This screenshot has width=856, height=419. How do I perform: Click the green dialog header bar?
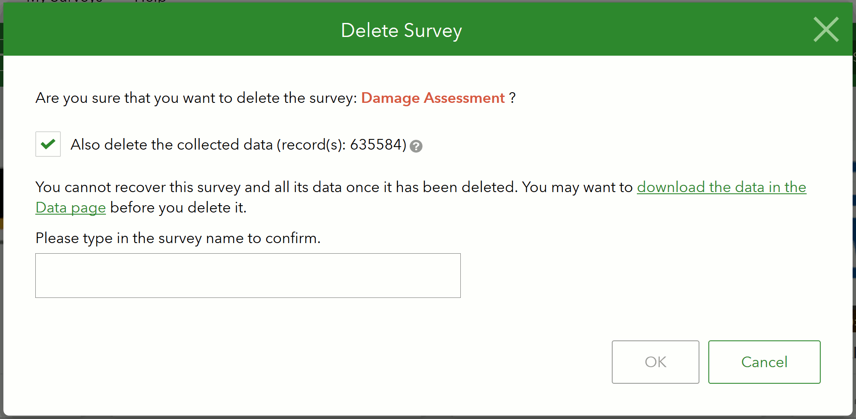pos(428,29)
